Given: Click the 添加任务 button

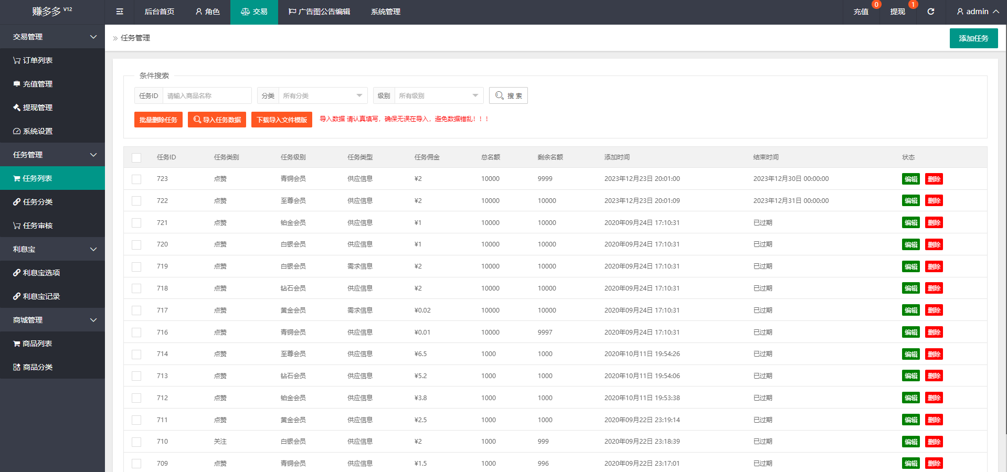Looking at the screenshot, I should coord(973,38).
